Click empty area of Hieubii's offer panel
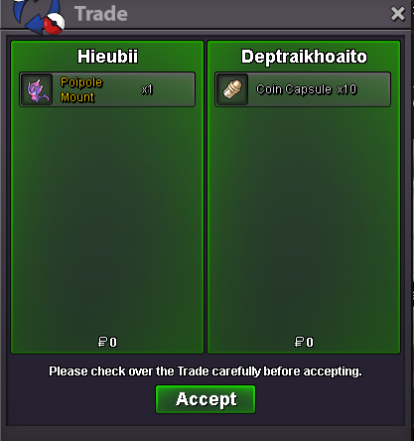414x441 pixels. point(107,219)
